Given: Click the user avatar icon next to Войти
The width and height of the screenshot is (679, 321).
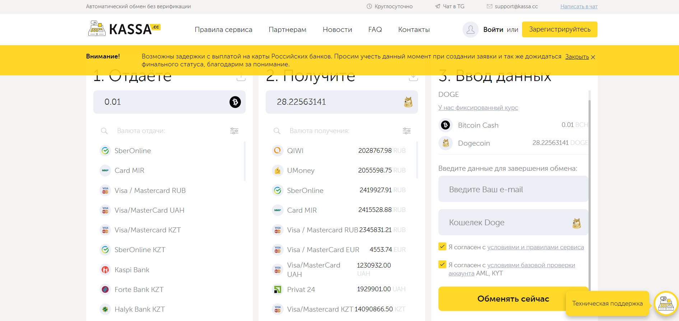Looking at the screenshot, I should 470,29.
